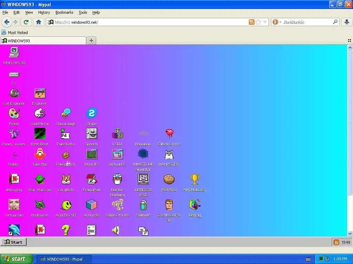The height and width of the screenshot is (264, 353).
Task: Select the WINDOWS93 browser tab
Action: pos(43,41)
